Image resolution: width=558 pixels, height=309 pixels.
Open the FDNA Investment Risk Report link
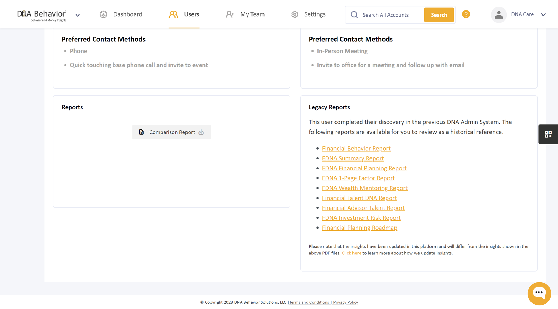click(x=361, y=218)
